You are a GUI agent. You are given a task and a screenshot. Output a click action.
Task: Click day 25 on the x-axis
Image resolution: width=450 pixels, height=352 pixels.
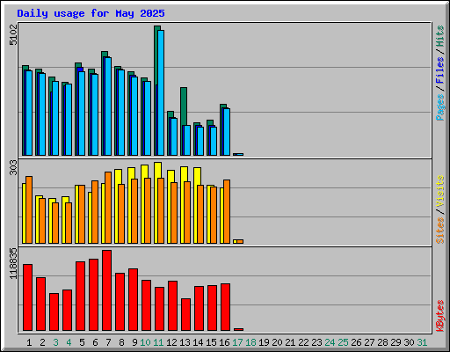tap(343, 342)
